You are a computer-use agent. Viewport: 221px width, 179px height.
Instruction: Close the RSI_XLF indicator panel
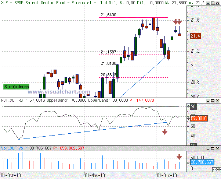click(217, 101)
